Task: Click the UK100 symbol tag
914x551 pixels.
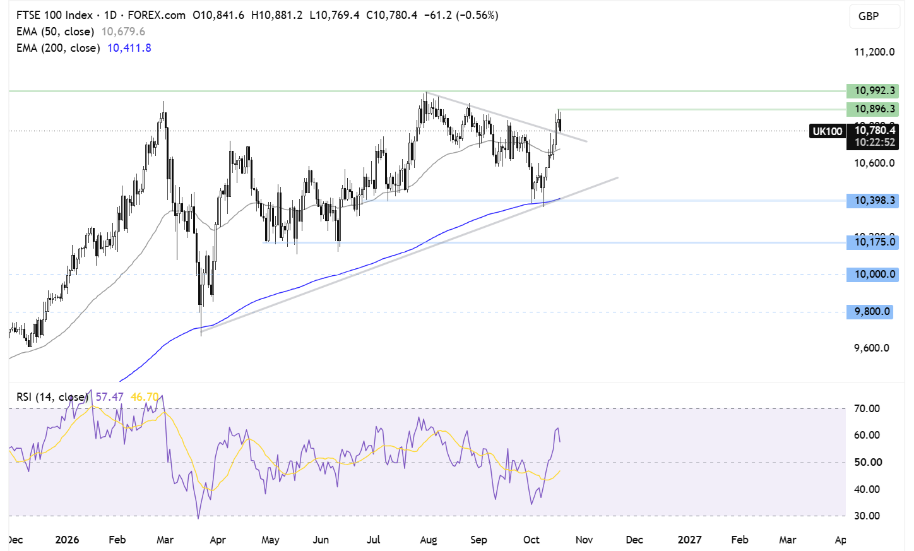Action: coord(828,131)
